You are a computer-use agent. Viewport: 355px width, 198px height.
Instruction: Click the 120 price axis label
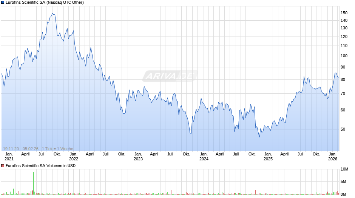click(x=344, y=37)
